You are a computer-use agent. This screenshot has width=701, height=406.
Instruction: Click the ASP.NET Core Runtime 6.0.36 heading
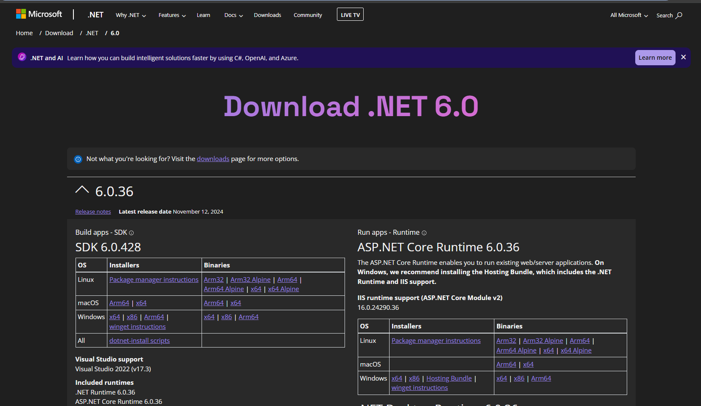tap(438, 247)
